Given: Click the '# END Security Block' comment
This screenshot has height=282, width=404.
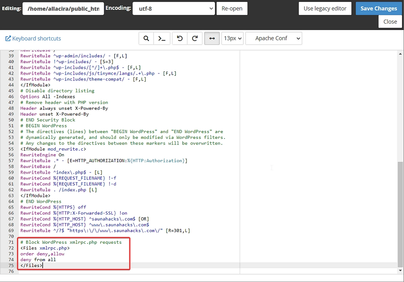Looking at the screenshot, I should [x=48, y=120].
